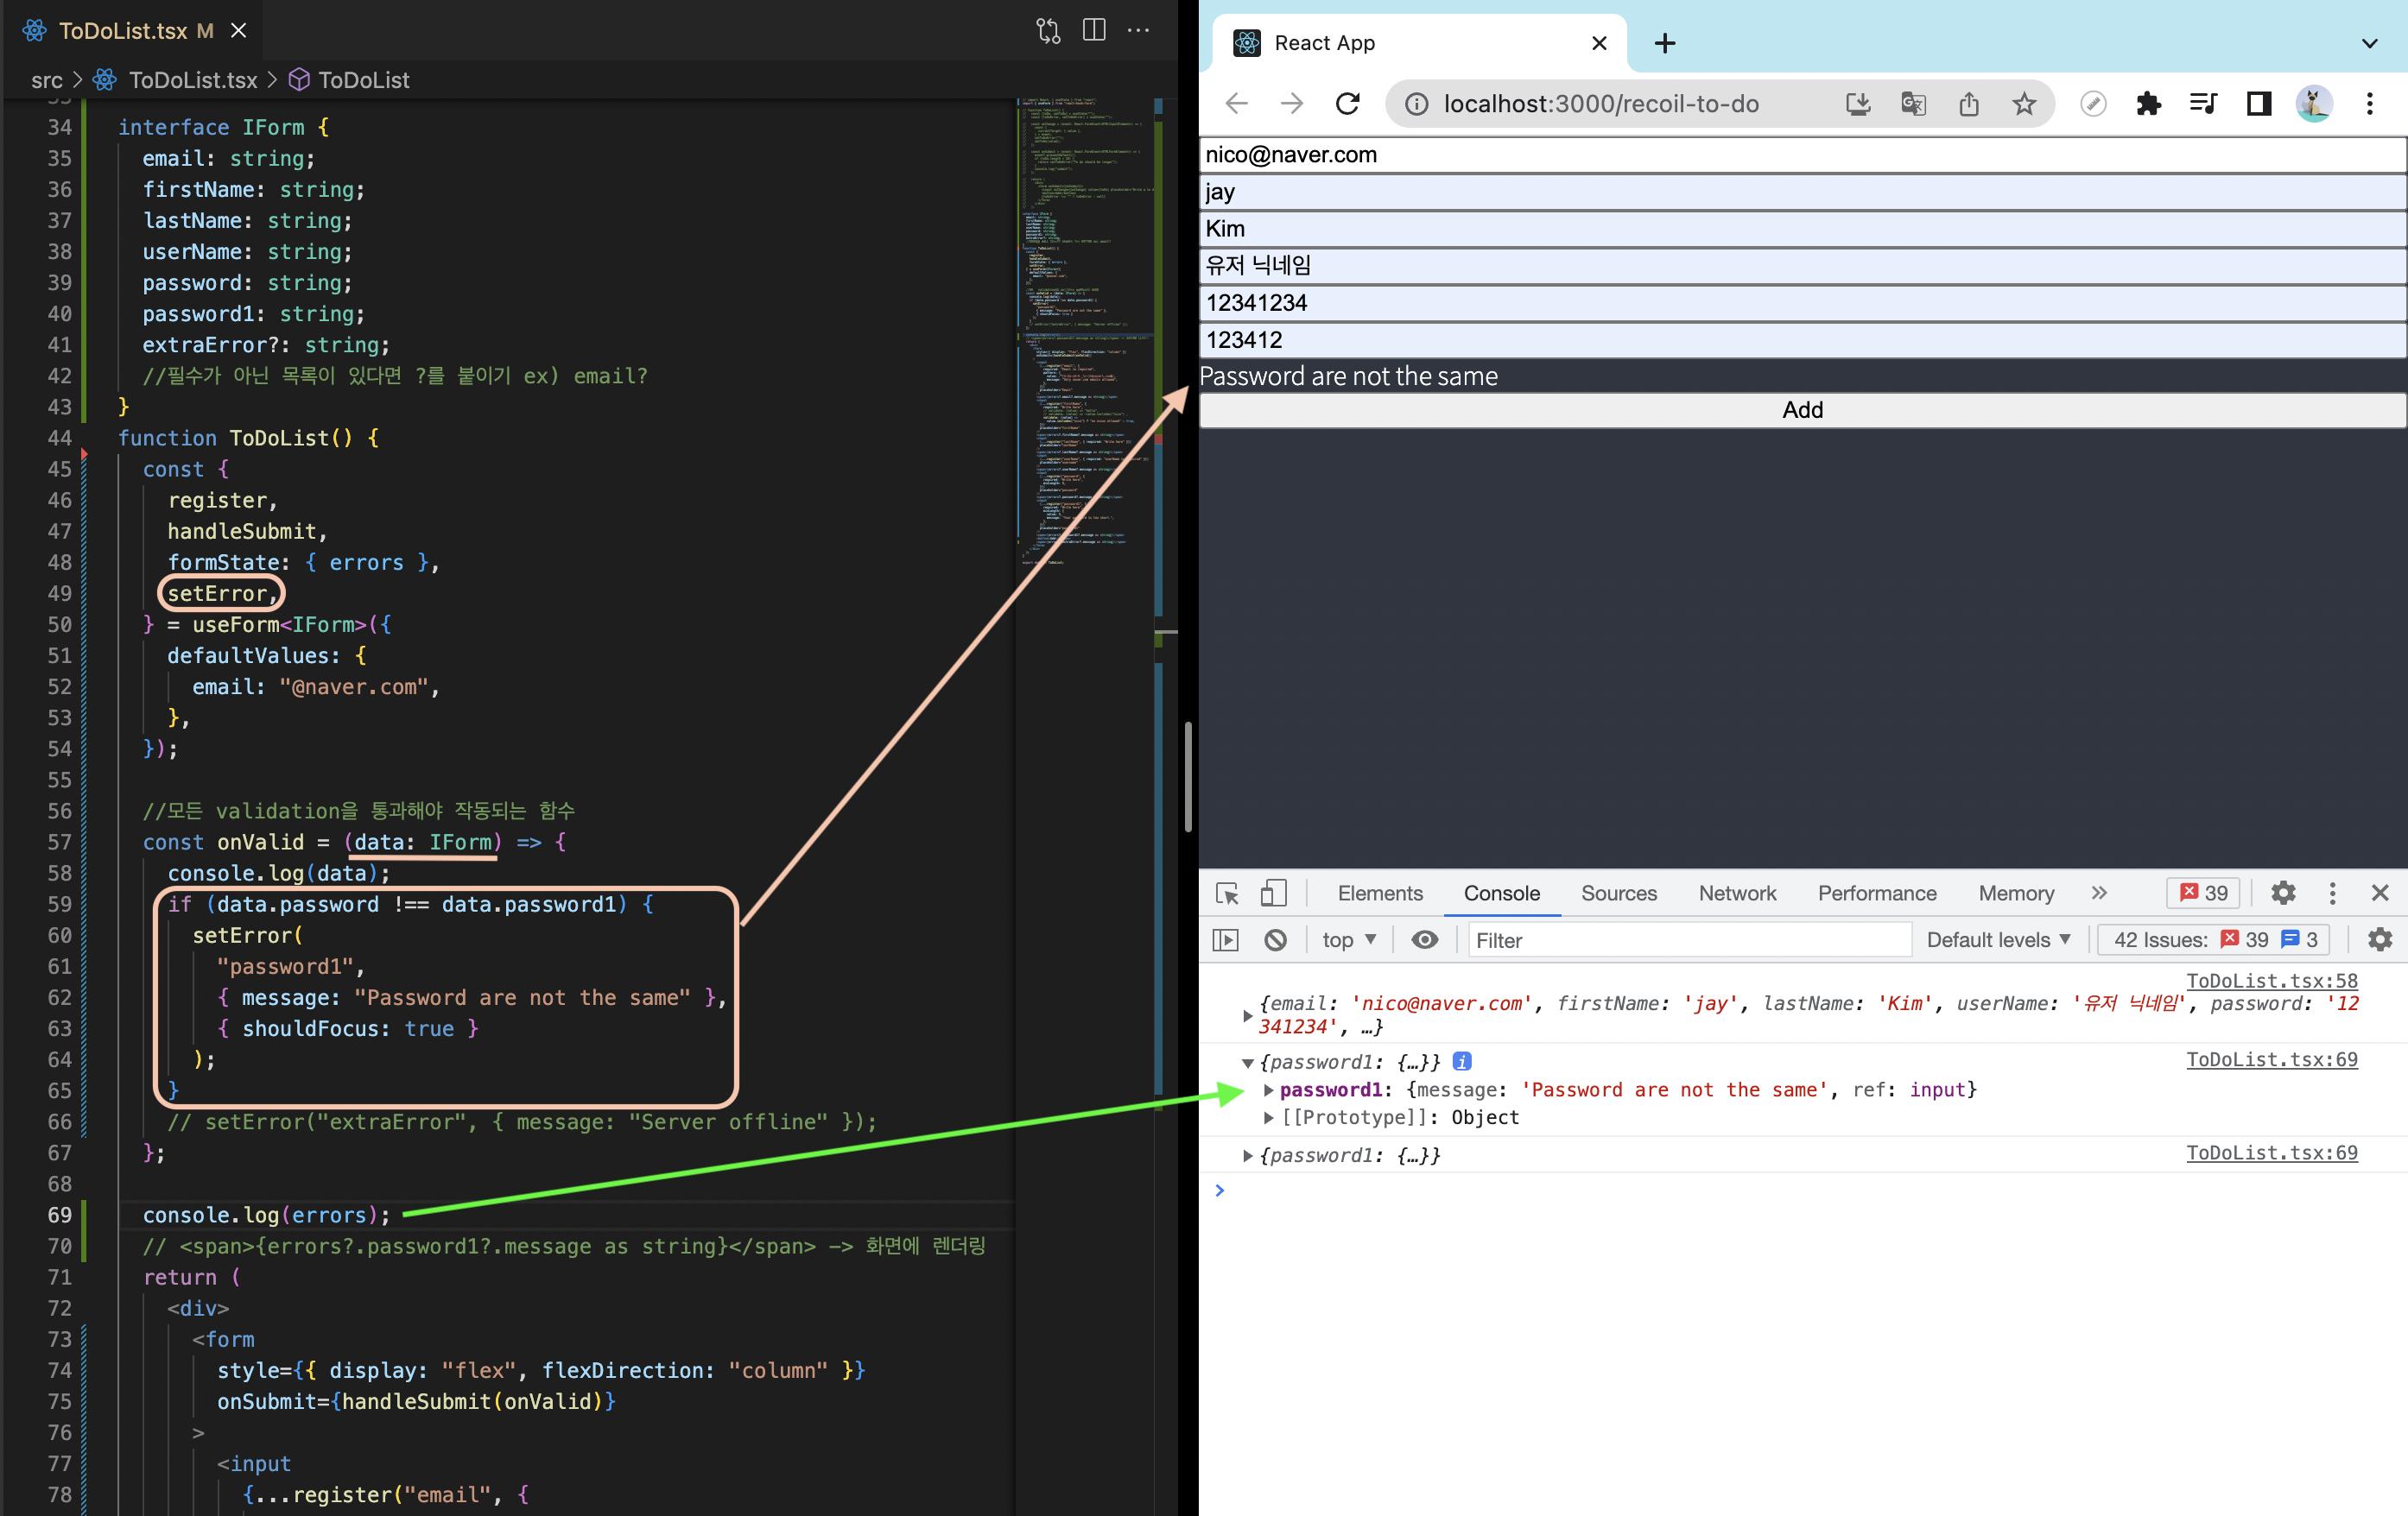Switch to the Sources tab in DevTools
Viewport: 2408px width, 1516px height.
tap(1618, 893)
